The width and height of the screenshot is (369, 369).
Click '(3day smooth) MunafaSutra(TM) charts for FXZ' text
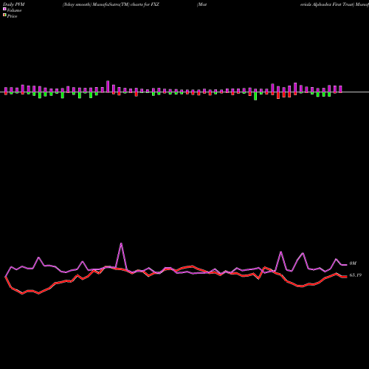[x=111, y=4]
